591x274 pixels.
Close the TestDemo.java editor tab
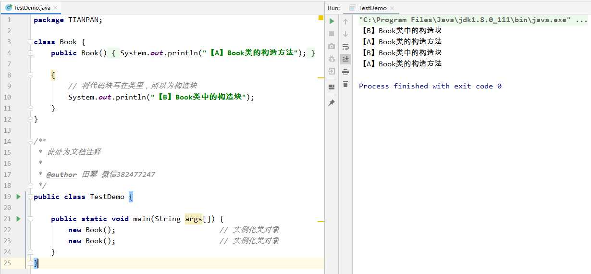[x=56, y=8]
